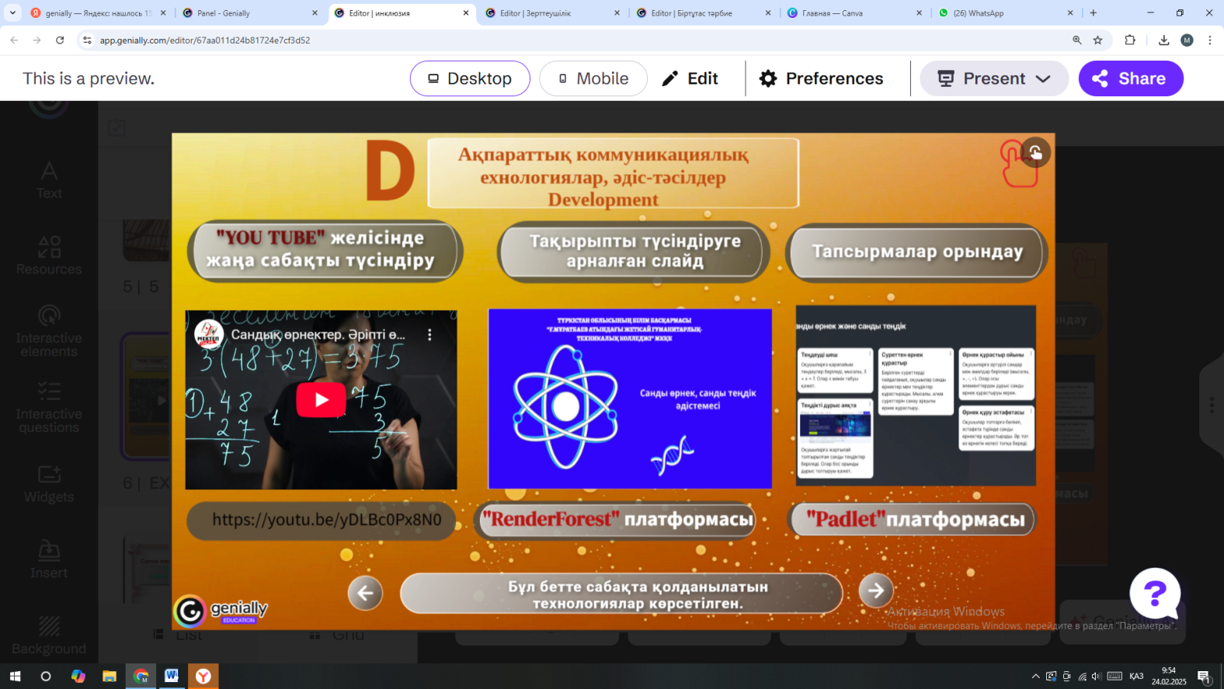Screen dimensions: 1224x689
Task: Reload the current page
Action: tap(60, 40)
